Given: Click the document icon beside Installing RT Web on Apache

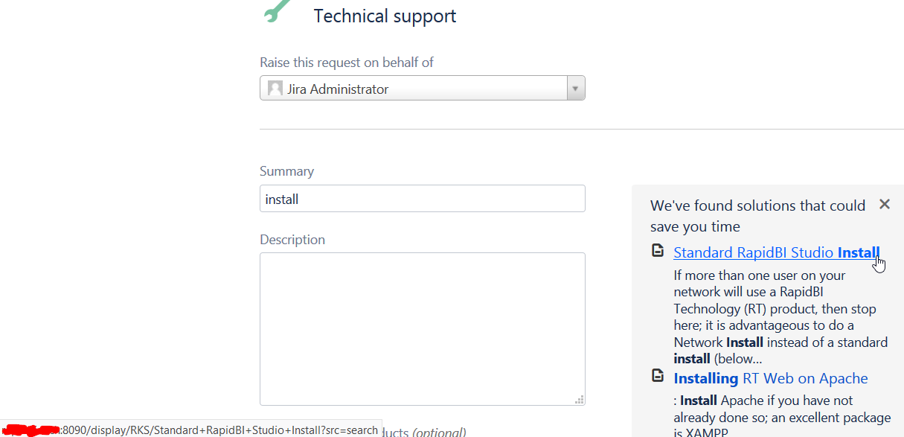Looking at the screenshot, I should [658, 376].
